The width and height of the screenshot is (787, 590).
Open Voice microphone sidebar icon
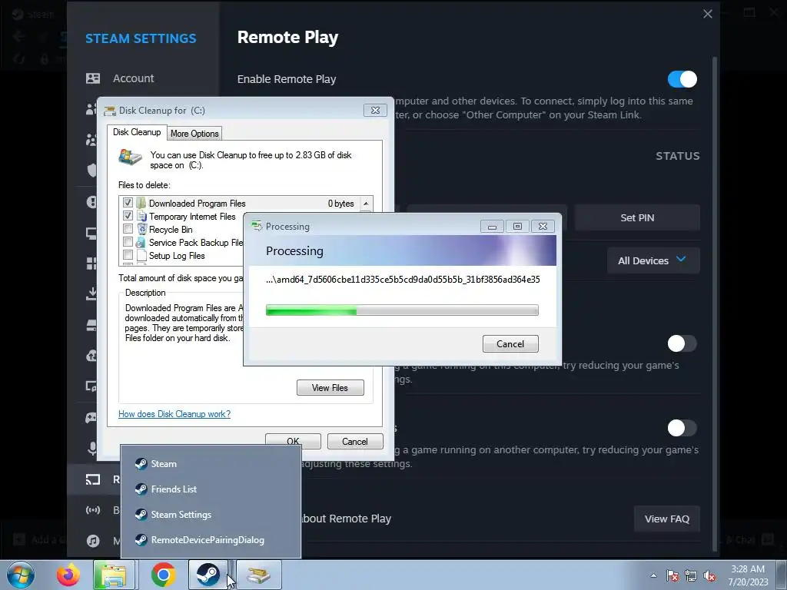click(x=92, y=448)
